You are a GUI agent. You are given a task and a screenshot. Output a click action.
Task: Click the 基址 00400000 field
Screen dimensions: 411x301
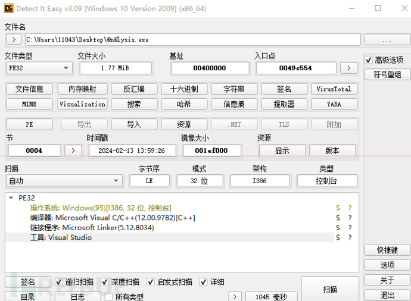pos(210,68)
